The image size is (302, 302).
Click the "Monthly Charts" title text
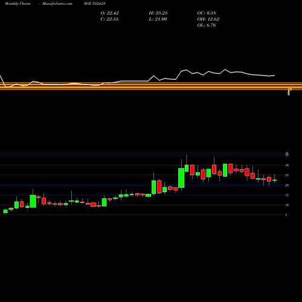pos(18,4)
